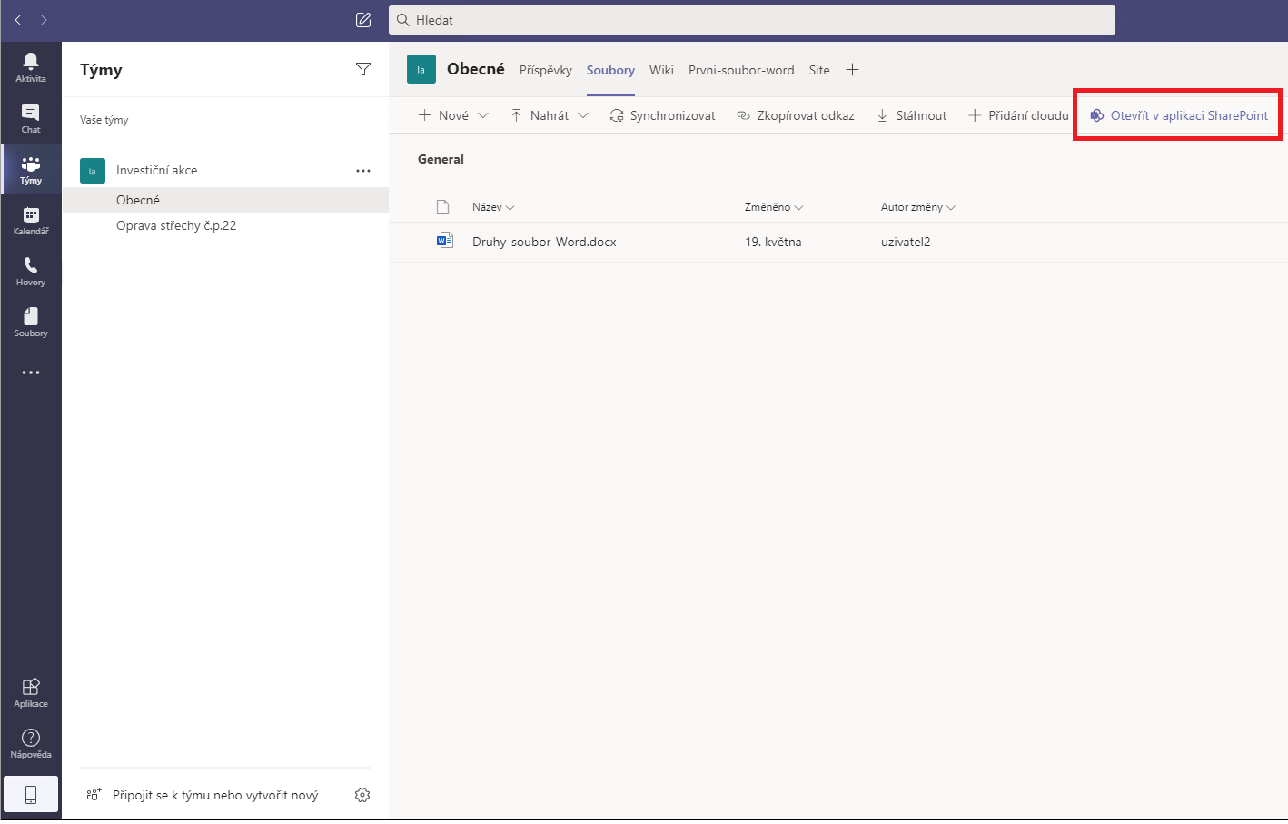Click Otevřít v aplikaci SharePoint

click(x=1179, y=115)
